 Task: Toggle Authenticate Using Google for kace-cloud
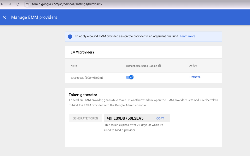coord(130,77)
